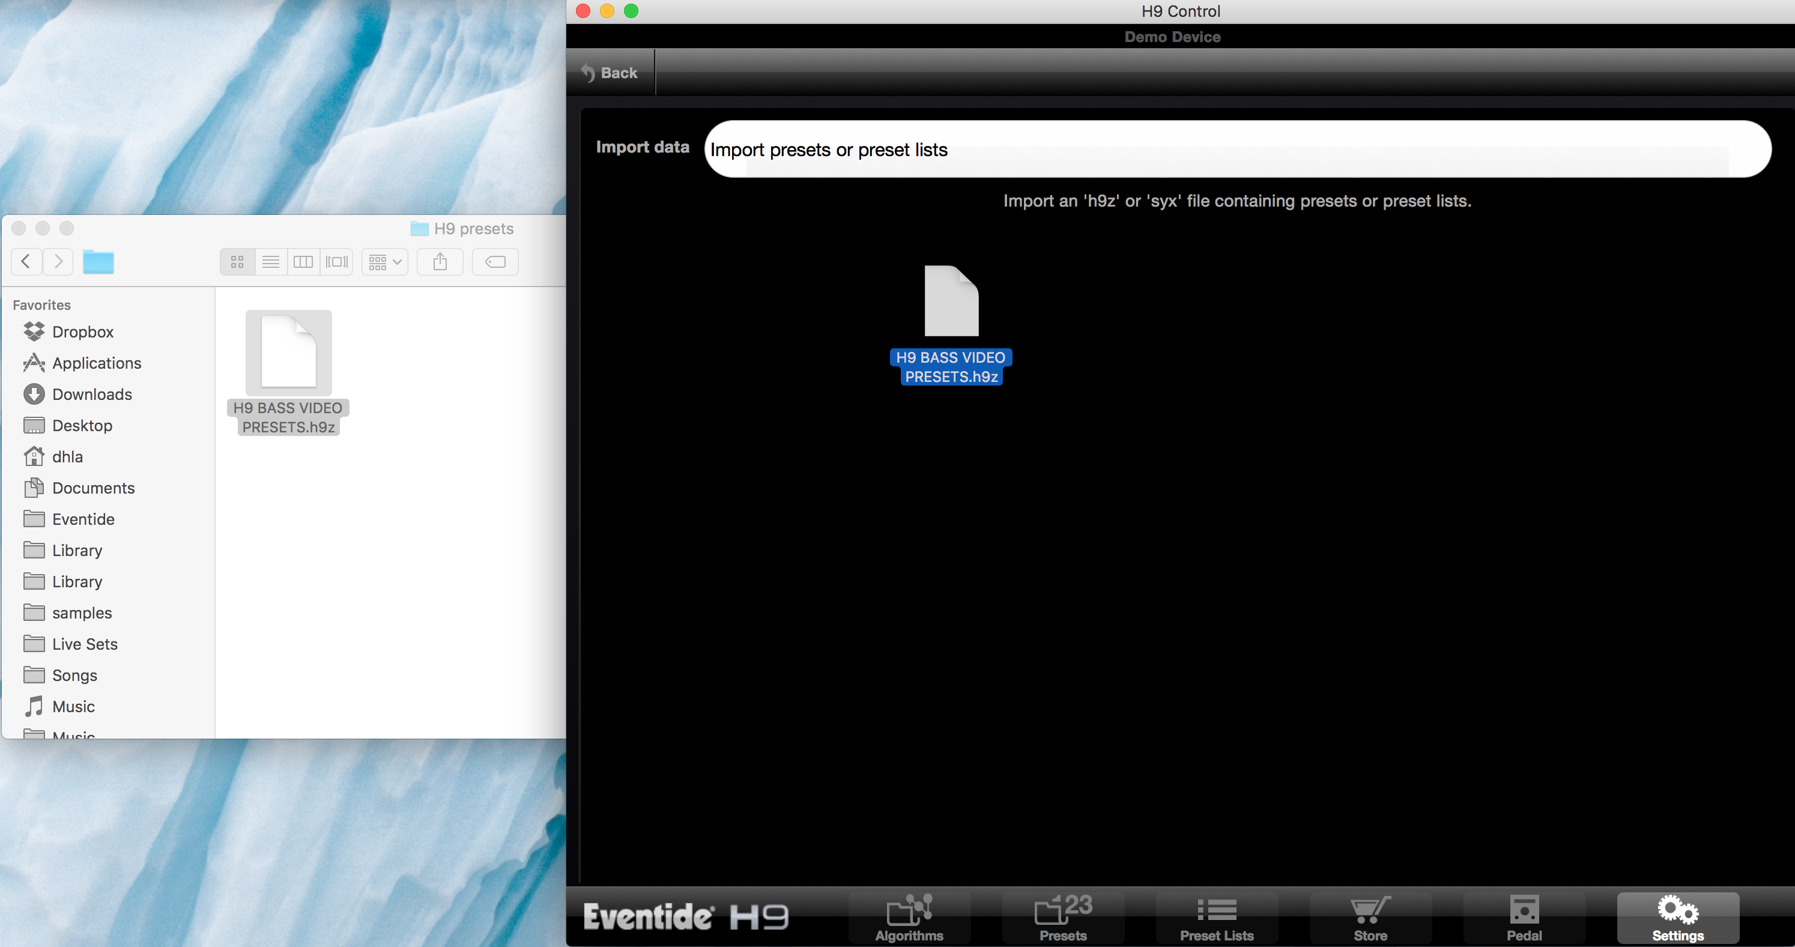Image resolution: width=1795 pixels, height=947 pixels.
Task: Open the Songs folder in sidebar
Action: pyautogui.click(x=74, y=675)
